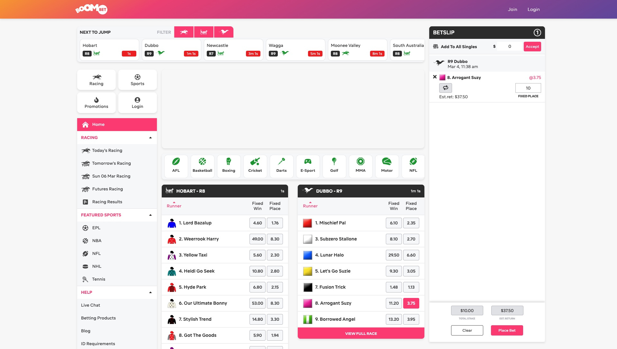Click the Login tile in sidebar
Viewport: 617px width, 349px height.
point(138,103)
